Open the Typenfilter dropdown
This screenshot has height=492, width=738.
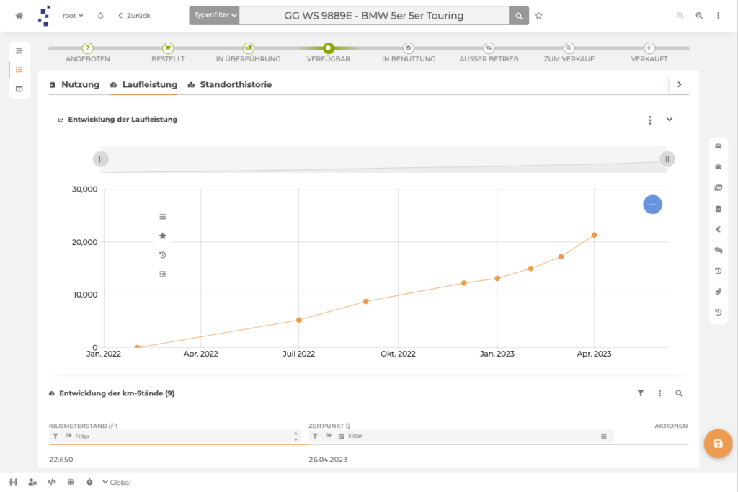pos(215,16)
